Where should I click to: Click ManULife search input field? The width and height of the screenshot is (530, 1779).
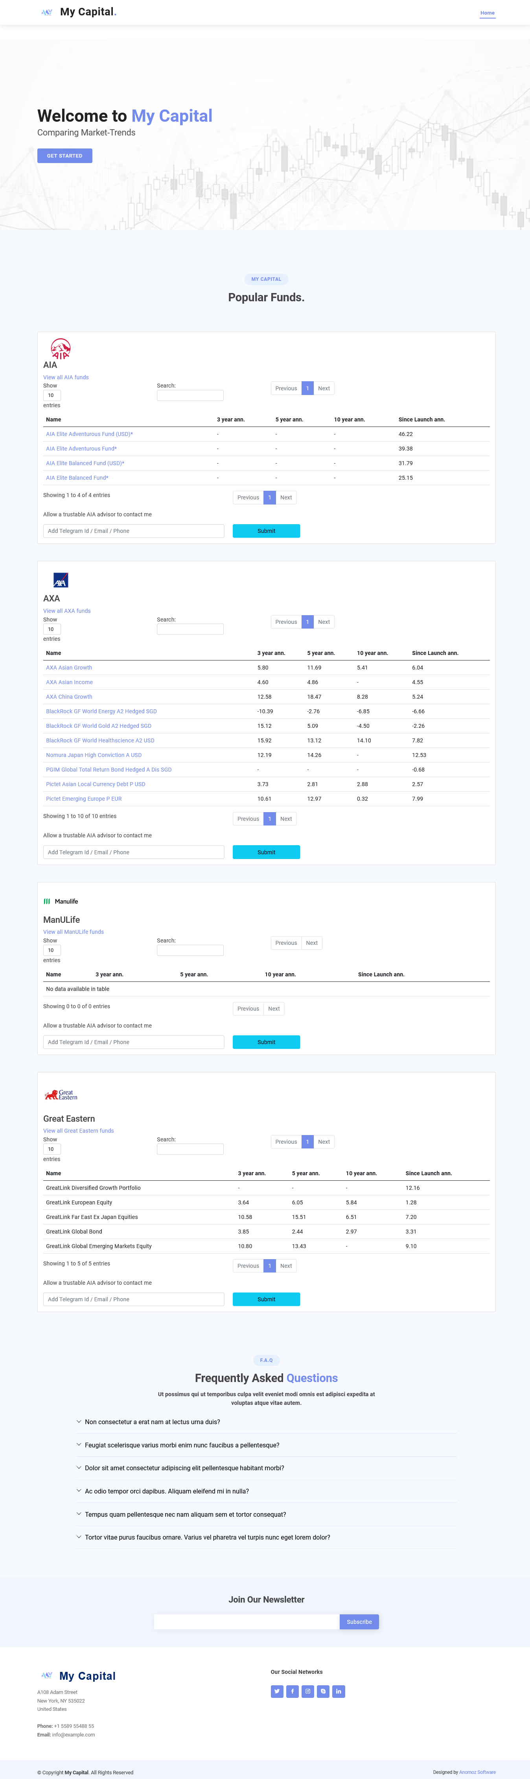[x=190, y=950]
